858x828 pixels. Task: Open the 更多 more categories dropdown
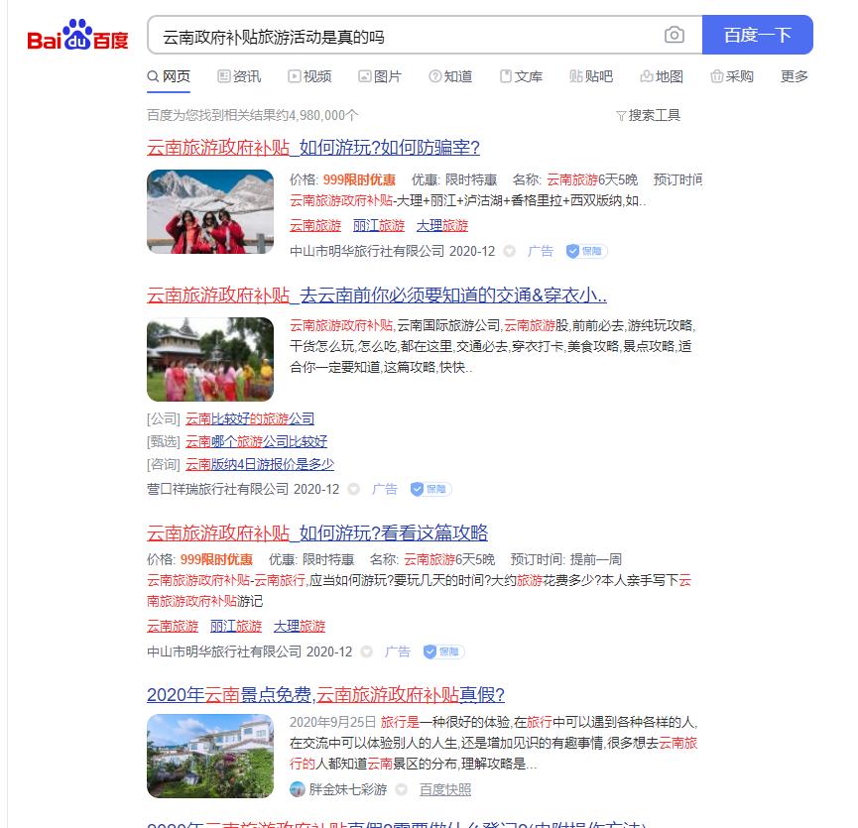coord(794,76)
